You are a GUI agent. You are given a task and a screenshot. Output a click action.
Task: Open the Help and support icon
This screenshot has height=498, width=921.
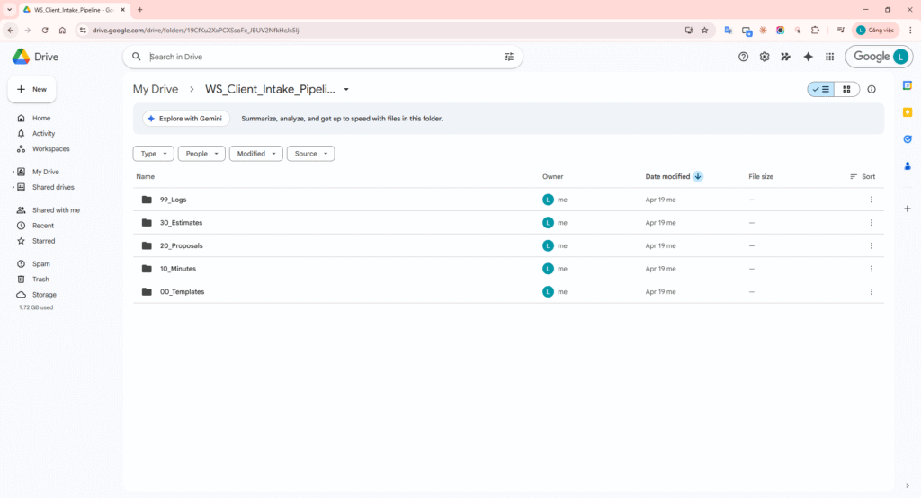click(743, 57)
